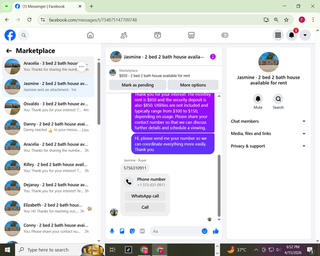
Task: Click the Call button
Action: [145, 207]
